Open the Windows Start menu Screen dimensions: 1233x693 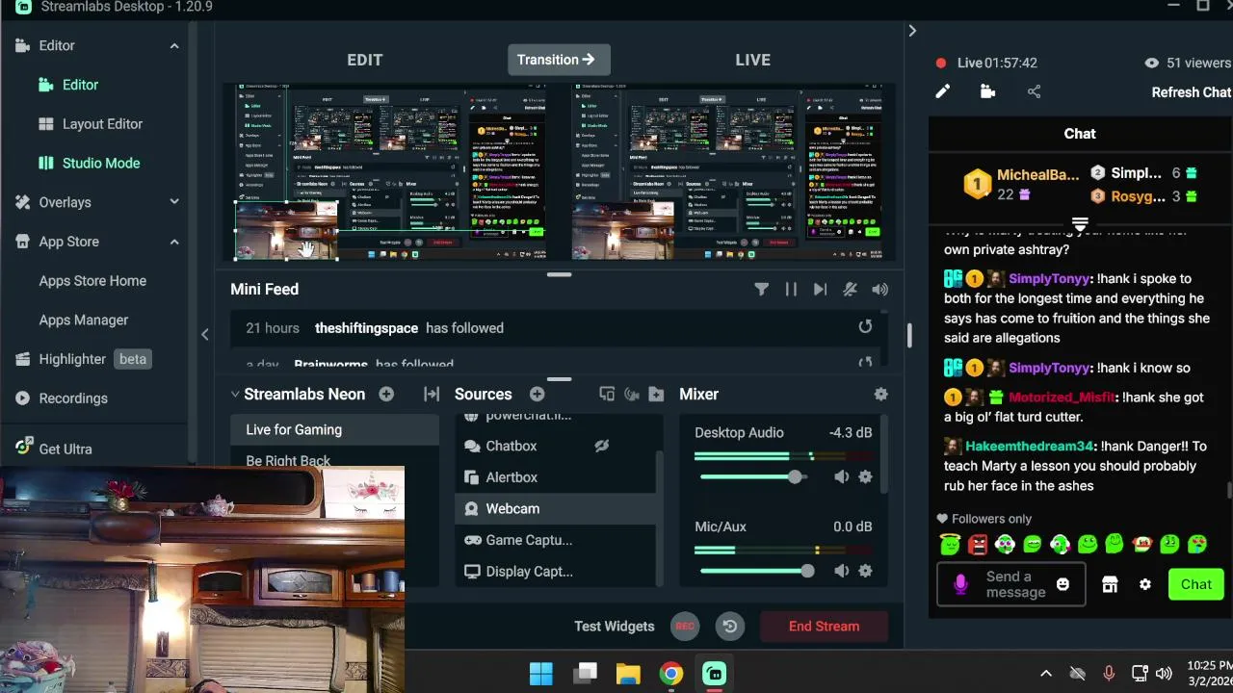(541, 674)
